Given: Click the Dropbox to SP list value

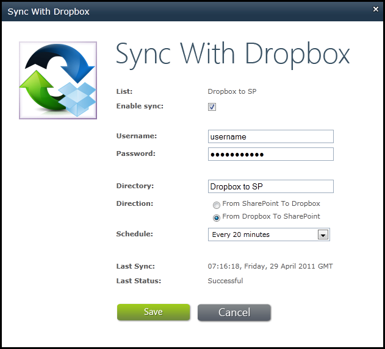Looking at the screenshot, I should pyautogui.click(x=232, y=91).
